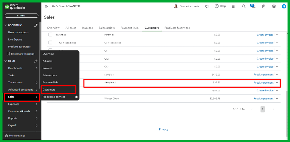Open Bank transactions bookmark

pyautogui.click(x=18, y=32)
